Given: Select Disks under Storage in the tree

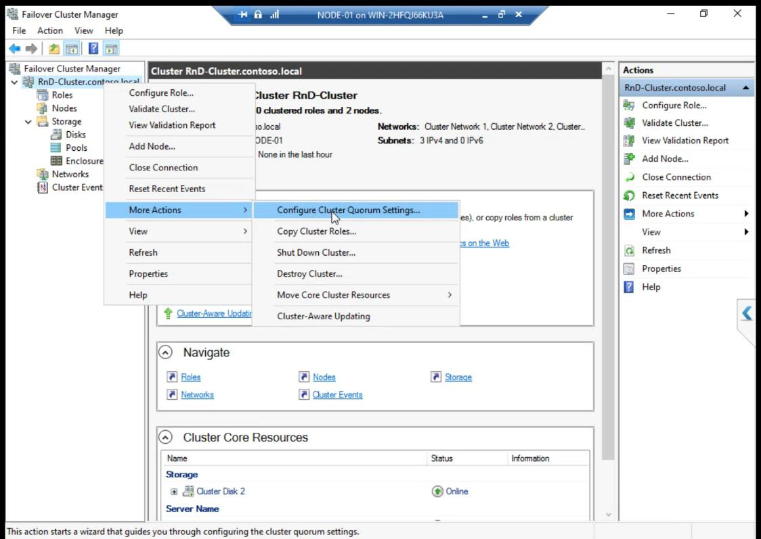Looking at the screenshot, I should click(76, 135).
